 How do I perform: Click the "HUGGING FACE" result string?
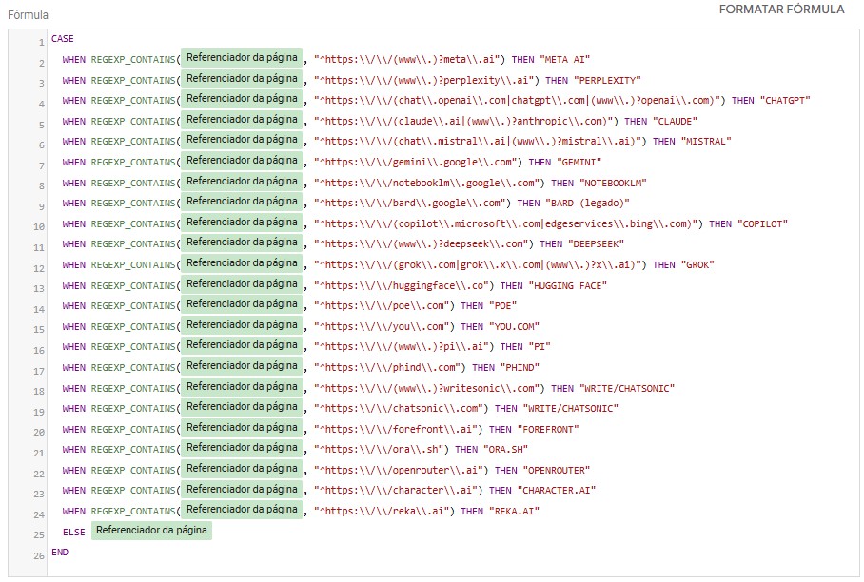[567, 285]
